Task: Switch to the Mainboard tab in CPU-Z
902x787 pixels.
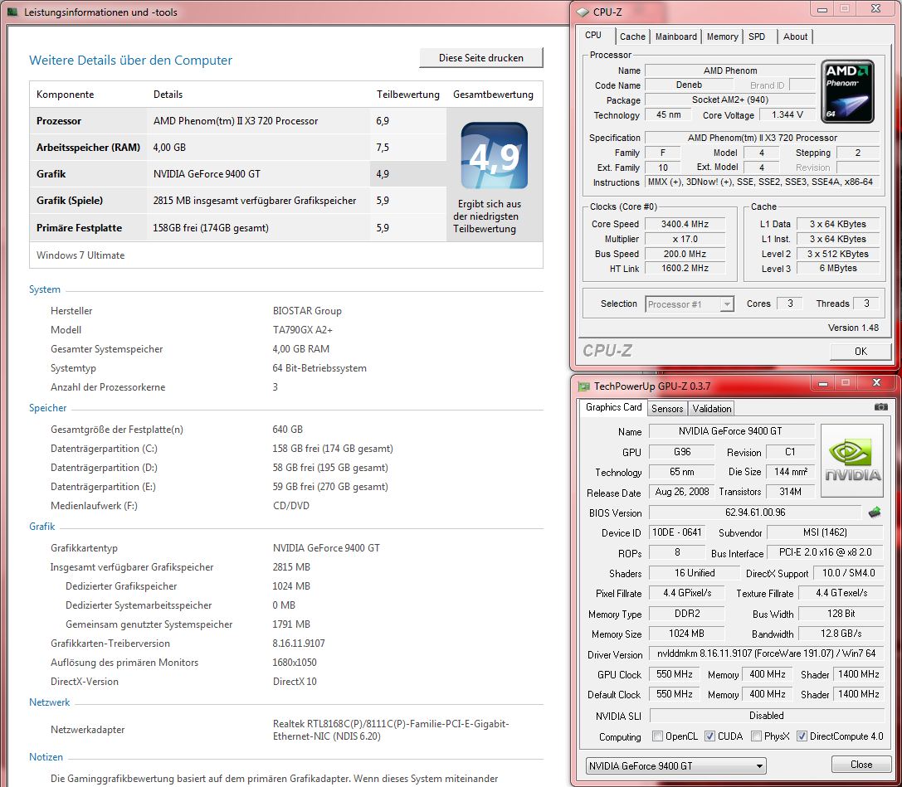Action: 675,36
